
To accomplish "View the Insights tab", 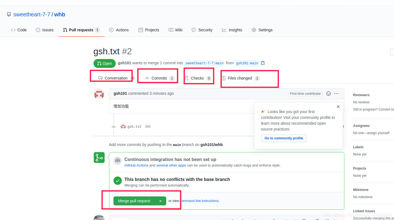I will 232,30.
